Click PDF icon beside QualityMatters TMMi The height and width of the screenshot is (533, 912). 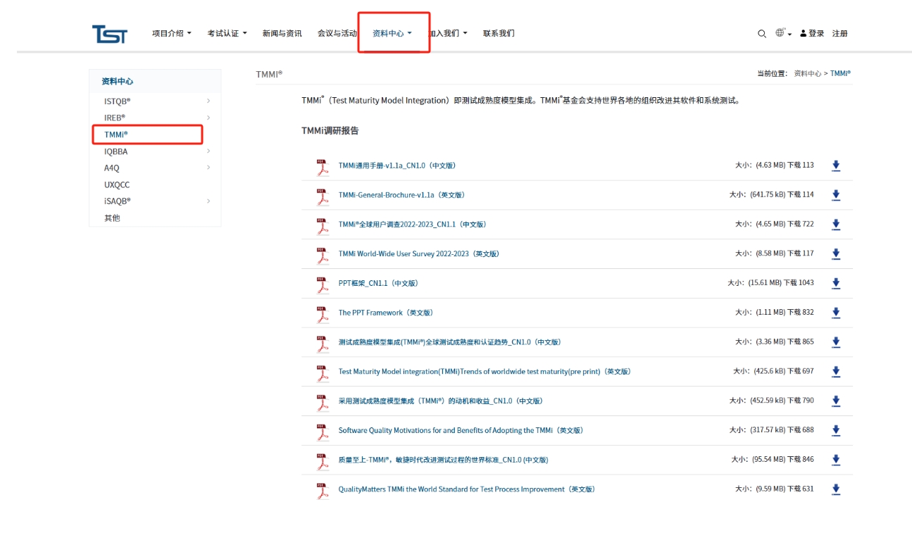coord(323,491)
